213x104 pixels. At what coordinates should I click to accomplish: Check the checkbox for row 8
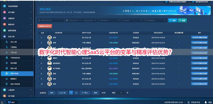pyautogui.click(x=39, y=74)
